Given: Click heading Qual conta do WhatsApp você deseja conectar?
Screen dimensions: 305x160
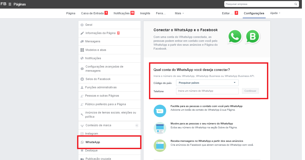Looking at the screenshot, I should (192, 70).
